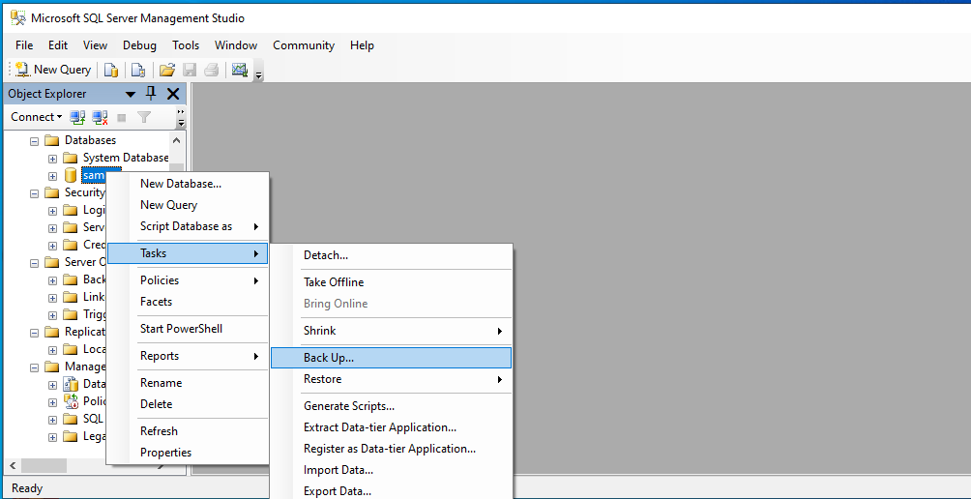Collapse the Replication tree node

coord(34,333)
